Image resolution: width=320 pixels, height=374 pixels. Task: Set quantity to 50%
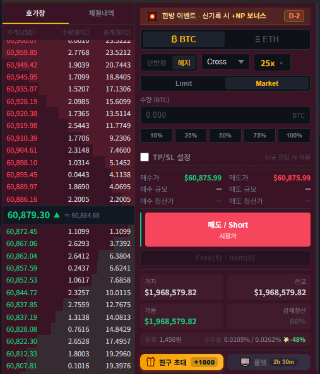225,135
